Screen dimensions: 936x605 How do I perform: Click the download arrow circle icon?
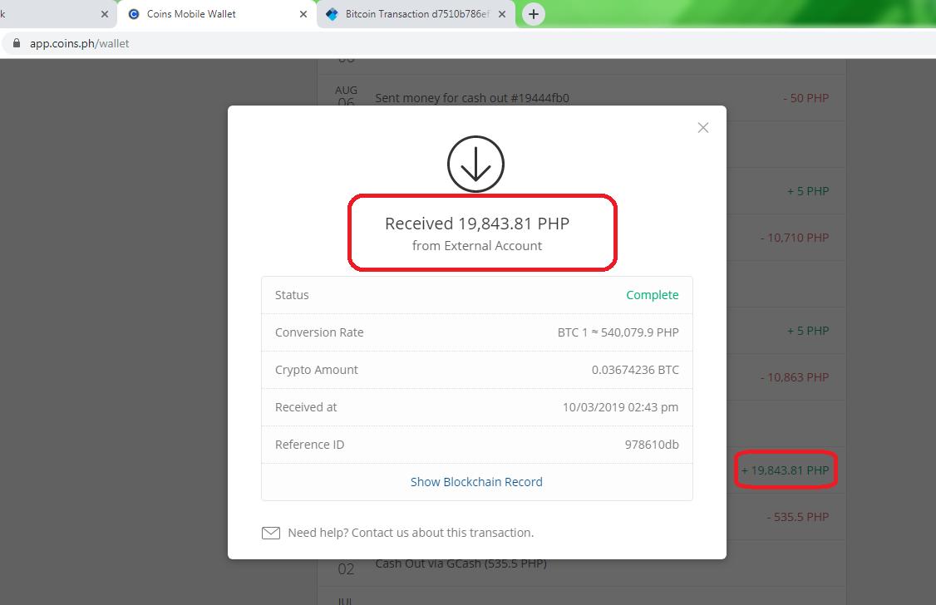(475, 164)
